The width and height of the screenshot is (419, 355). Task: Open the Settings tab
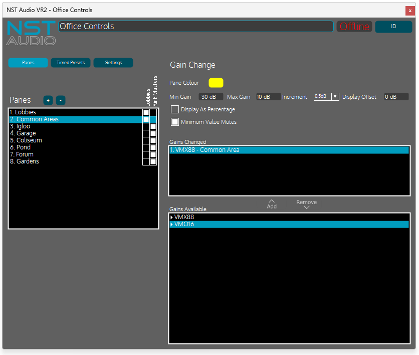113,63
